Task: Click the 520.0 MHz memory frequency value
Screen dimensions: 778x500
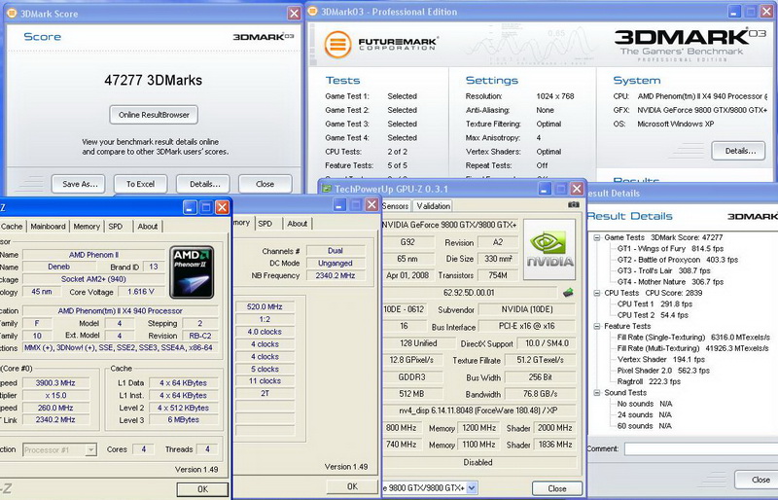Action: coord(265,306)
